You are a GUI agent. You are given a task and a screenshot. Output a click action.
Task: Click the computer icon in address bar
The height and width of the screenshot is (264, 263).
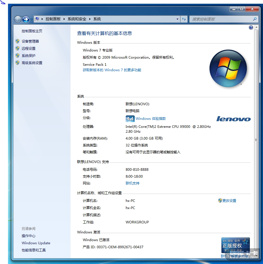pos(37,19)
